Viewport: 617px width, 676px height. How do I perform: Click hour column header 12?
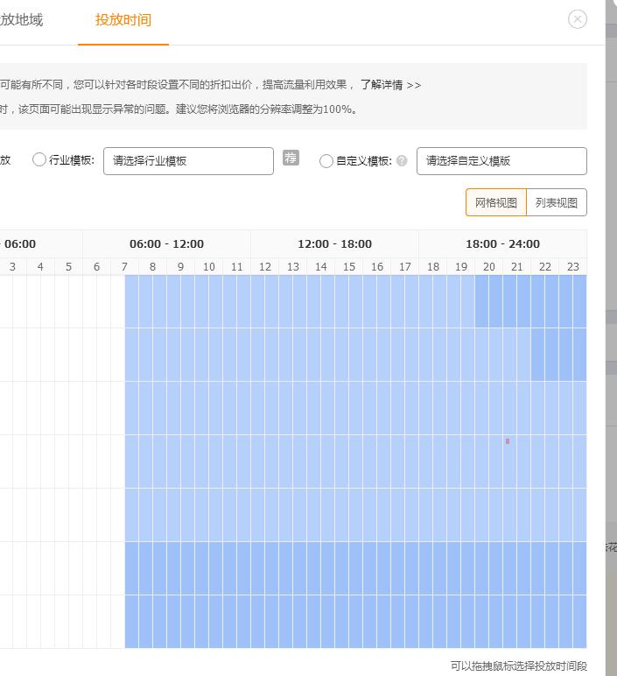[264, 266]
